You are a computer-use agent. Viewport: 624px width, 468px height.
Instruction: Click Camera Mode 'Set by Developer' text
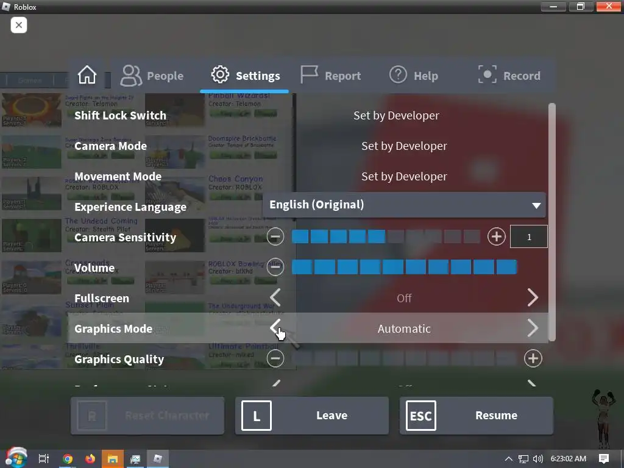tap(405, 146)
